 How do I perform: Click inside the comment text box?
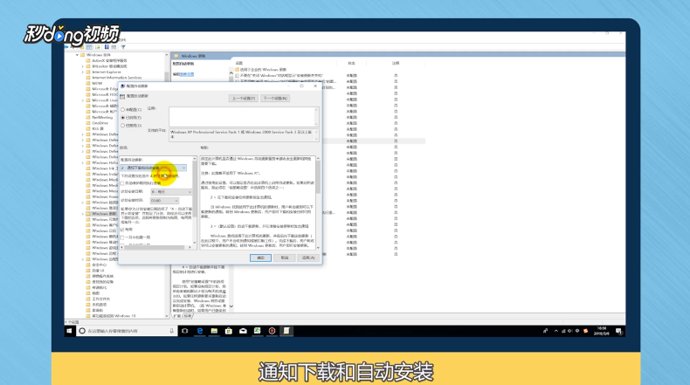point(241,117)
